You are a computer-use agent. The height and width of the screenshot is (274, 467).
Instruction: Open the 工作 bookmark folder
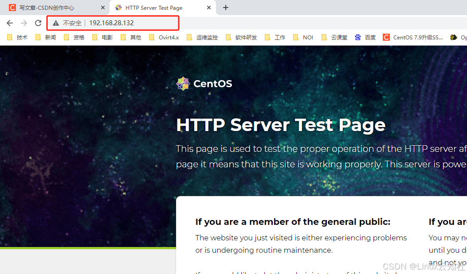(275, 38)
